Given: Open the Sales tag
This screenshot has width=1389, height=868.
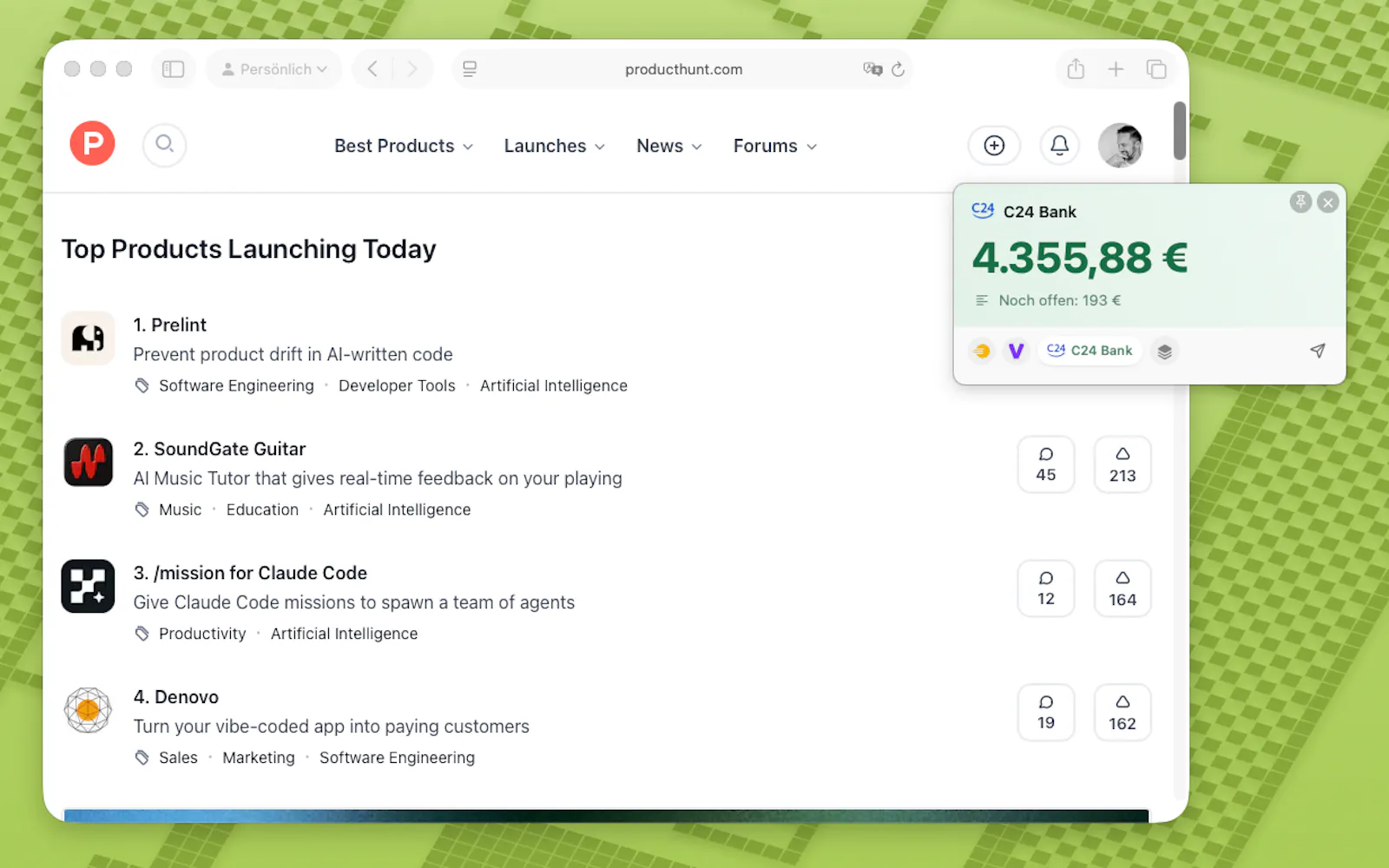Looking at the screenshot, I should coord(178,758).
